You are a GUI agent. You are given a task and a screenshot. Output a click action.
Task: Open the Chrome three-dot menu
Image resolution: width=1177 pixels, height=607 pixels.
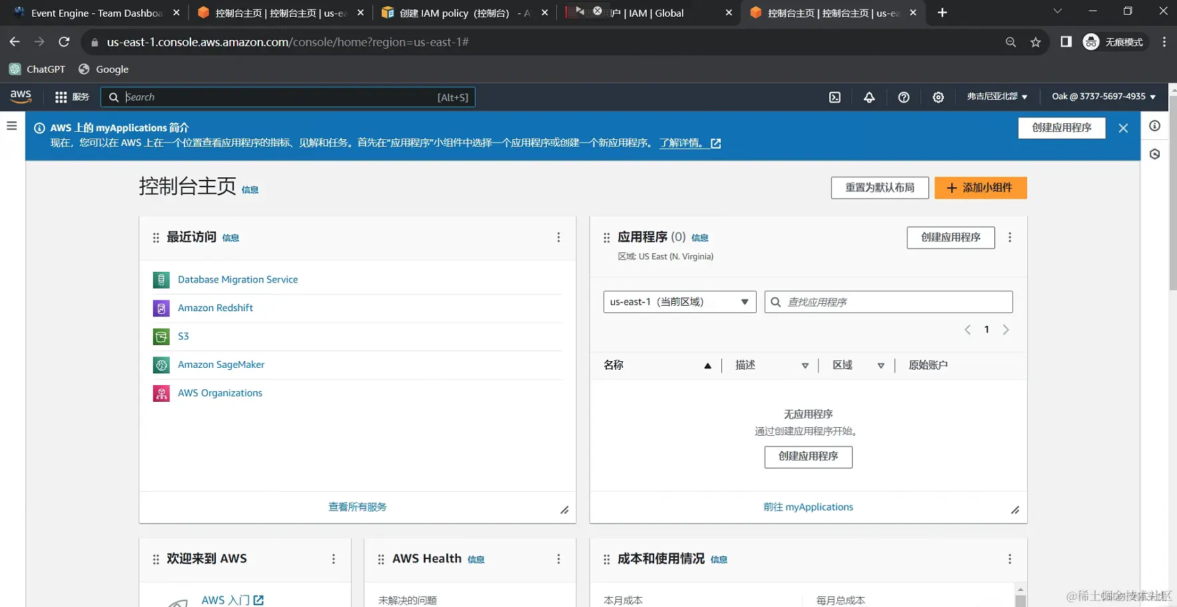coord(1164,42)
